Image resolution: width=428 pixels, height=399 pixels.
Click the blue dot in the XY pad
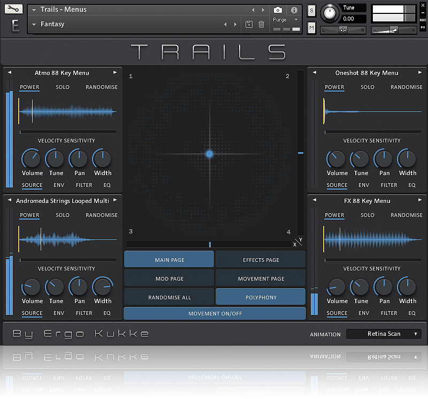pos(210,154)
